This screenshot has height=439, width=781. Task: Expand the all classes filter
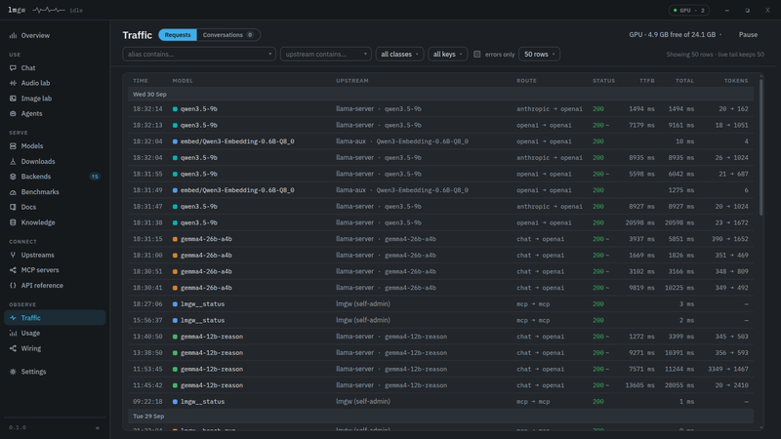[x=399, y=55]
